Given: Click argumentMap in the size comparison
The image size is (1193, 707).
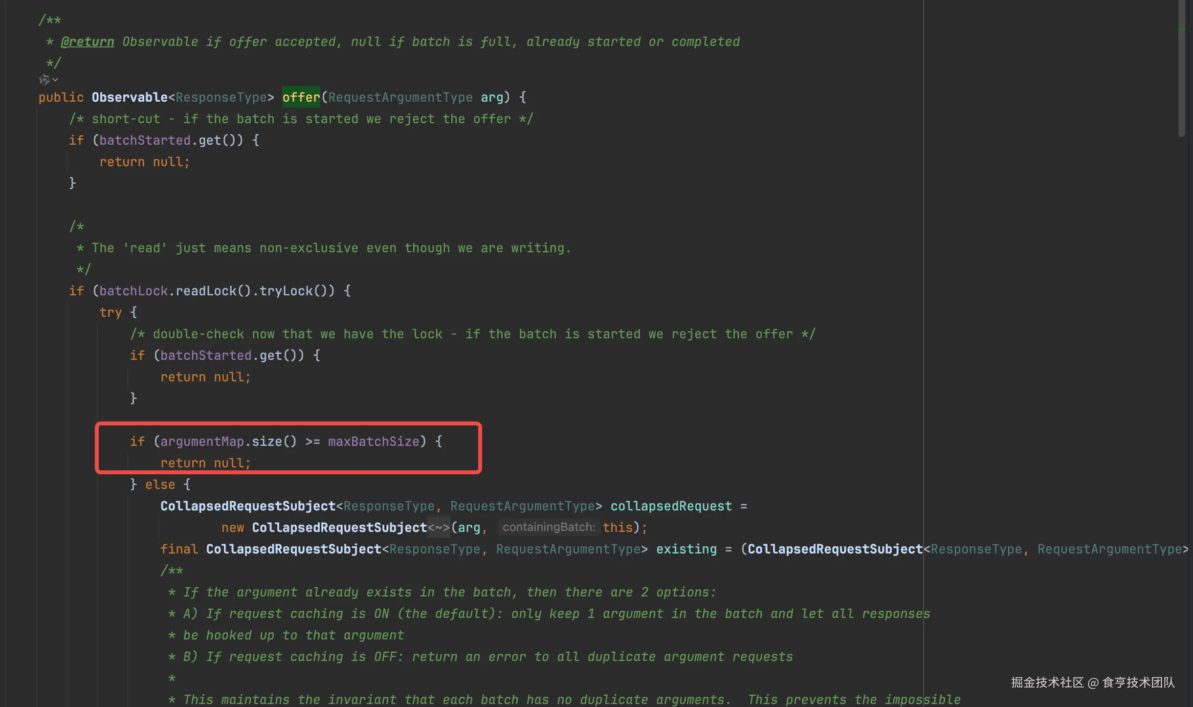Looking at the screenshot, I should tap(202, 442).
